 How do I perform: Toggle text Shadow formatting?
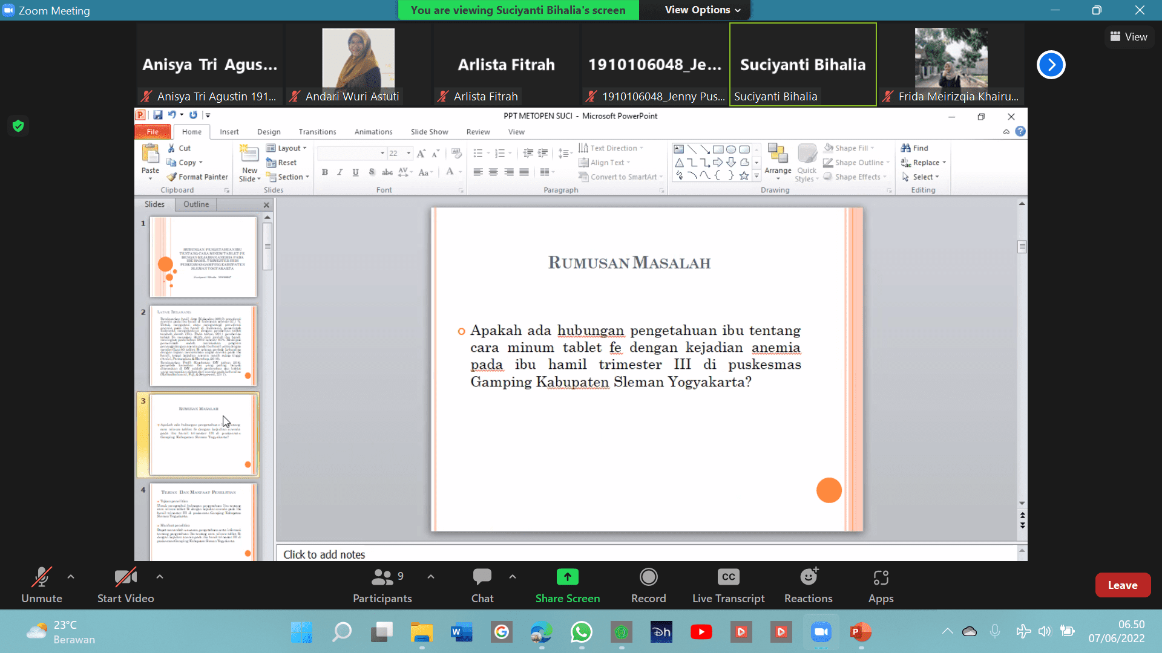[x=372, y=172]
